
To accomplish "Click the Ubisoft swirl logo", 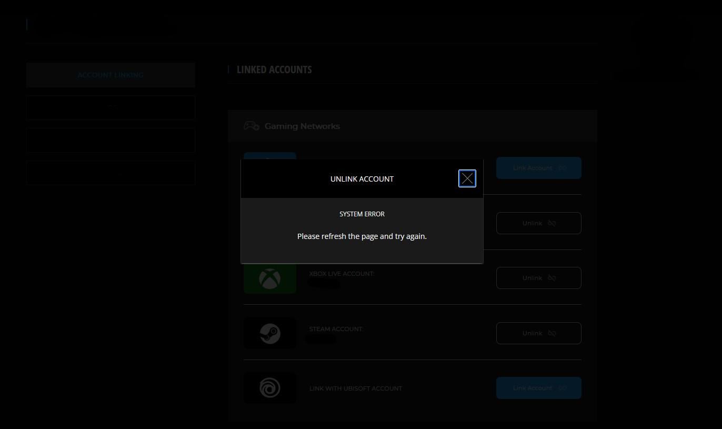I will click(x=270, y=388).
